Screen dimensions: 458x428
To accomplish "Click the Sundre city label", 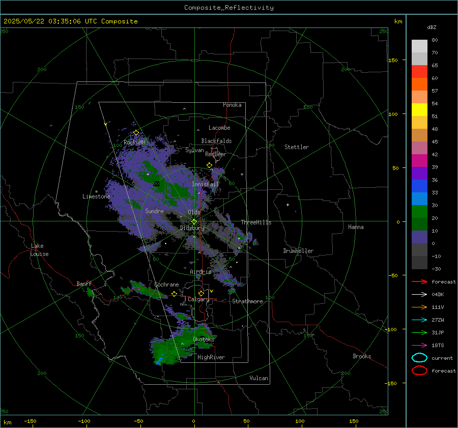I will pyautogui.click(x=154, y=211).
